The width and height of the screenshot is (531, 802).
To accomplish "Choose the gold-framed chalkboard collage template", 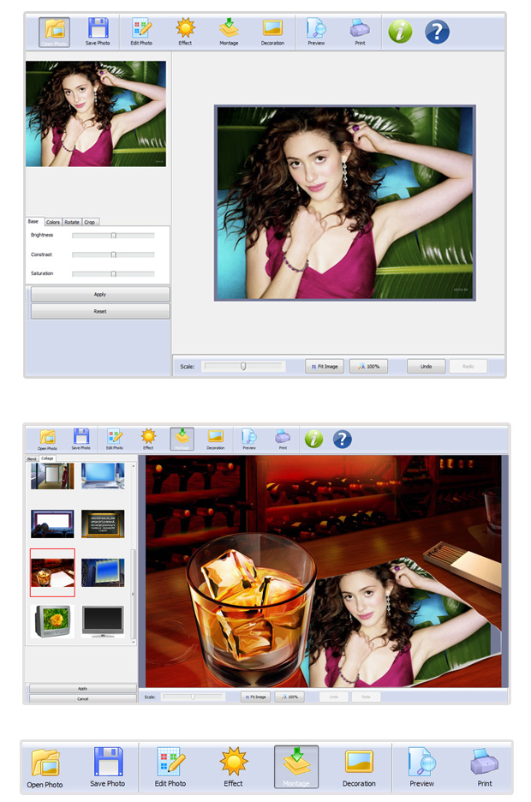I will (x=103, y=524).
